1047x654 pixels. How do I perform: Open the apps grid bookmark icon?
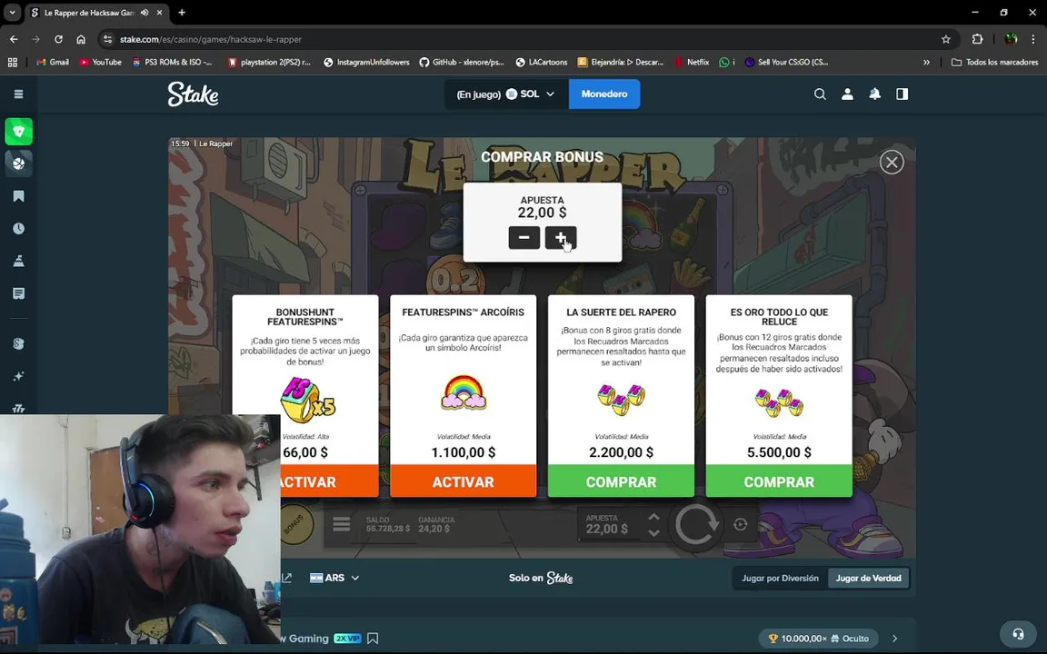point(12,62)
